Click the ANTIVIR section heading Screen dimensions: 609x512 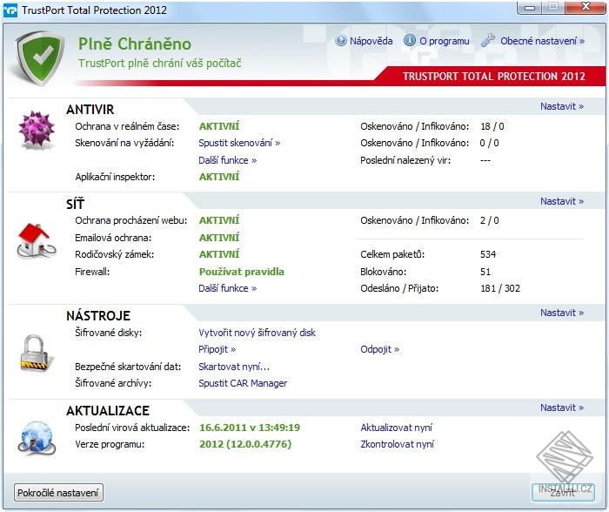(90, 110)
